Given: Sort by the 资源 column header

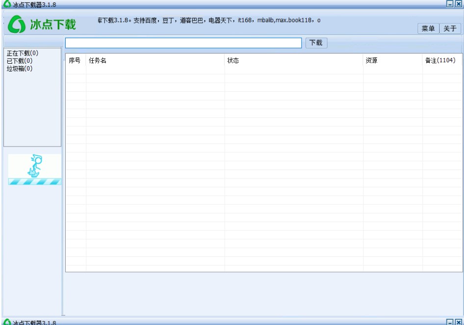Looking at the screenshot, I should coord(393,60).
